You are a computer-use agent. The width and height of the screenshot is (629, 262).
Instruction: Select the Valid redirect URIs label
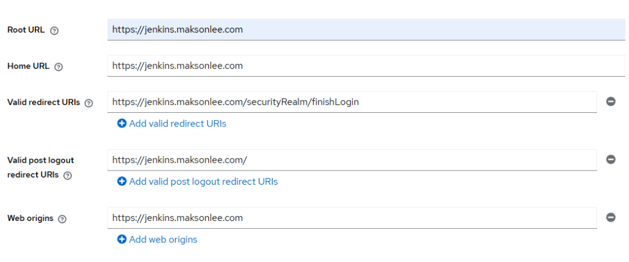[44, 102]
